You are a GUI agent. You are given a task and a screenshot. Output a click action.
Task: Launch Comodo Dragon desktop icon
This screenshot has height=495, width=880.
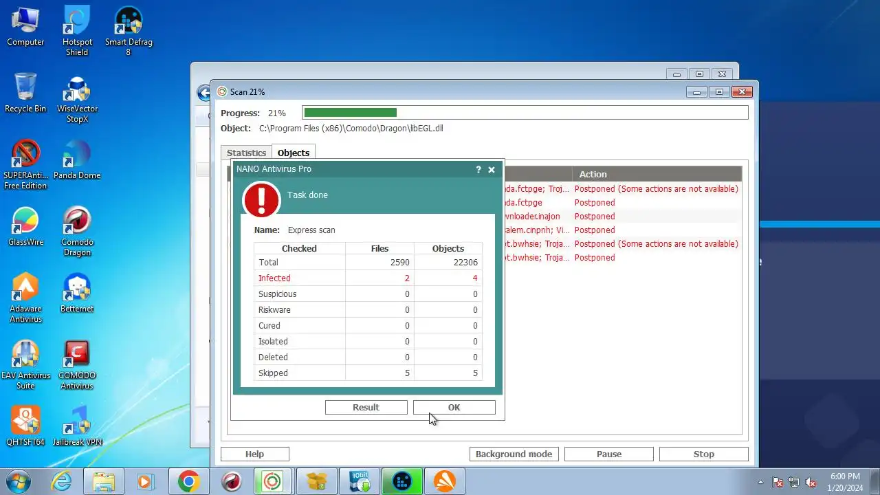77,232
